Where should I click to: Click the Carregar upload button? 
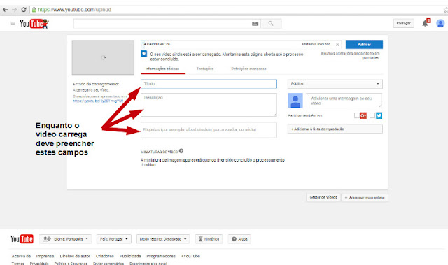[x=403, y=23]
